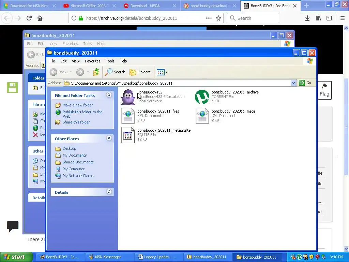Click the Flag button on archive.org page
This screenshot has width=349, height=262.
pos(324,90)
